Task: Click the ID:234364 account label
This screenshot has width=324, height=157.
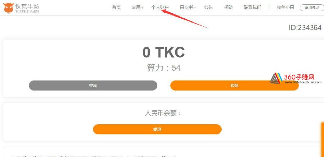Action: coord(305,28)
